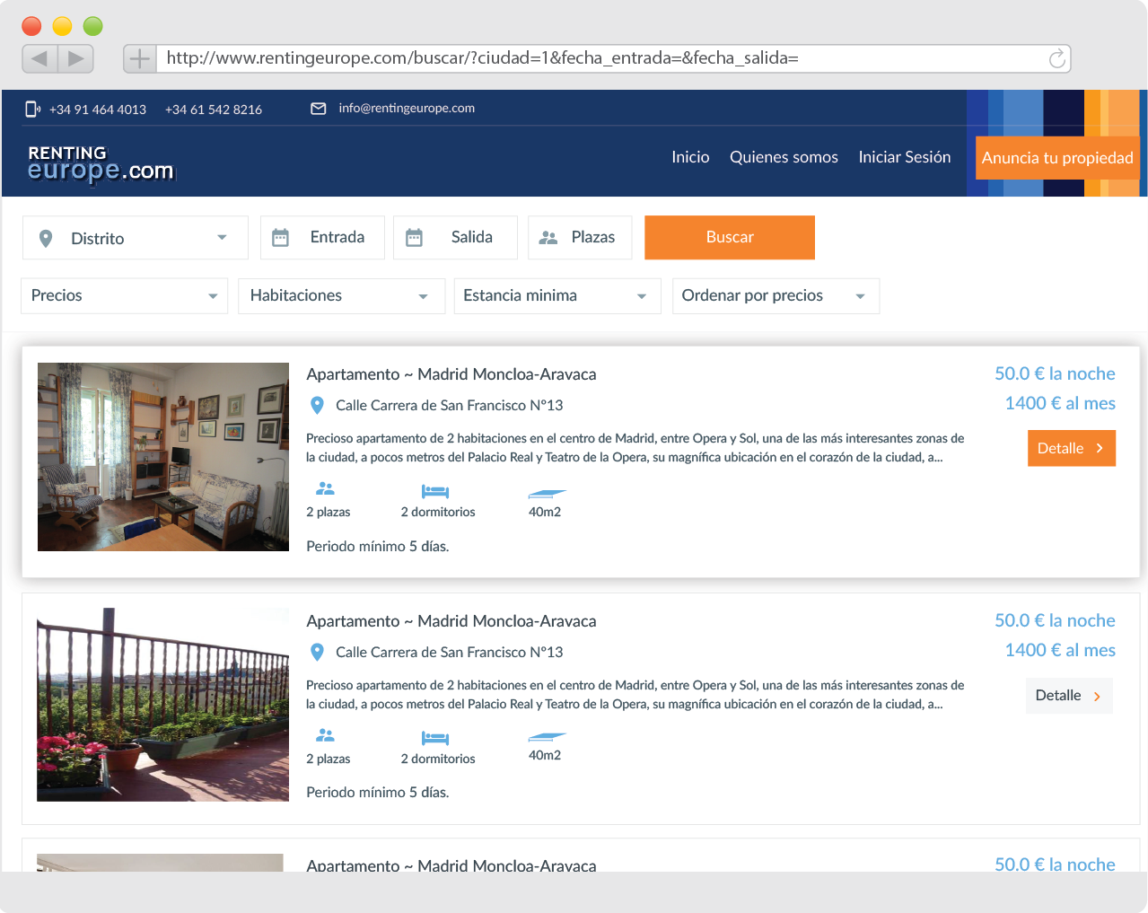Click the Detalle button of the second listing

point(1069,696)
